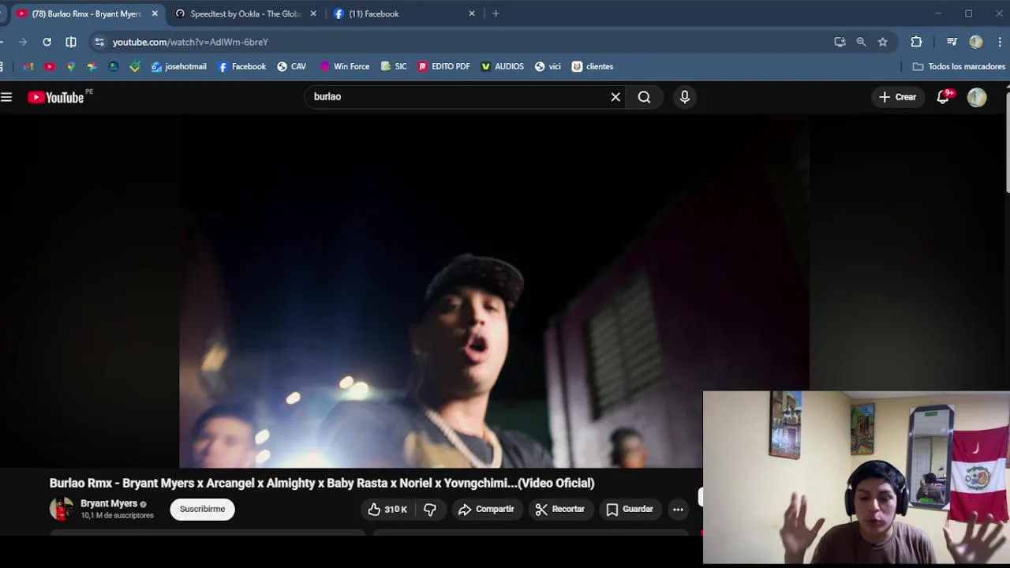Click the Burlao Rmx video title
1010x568 pixels.
322,483
